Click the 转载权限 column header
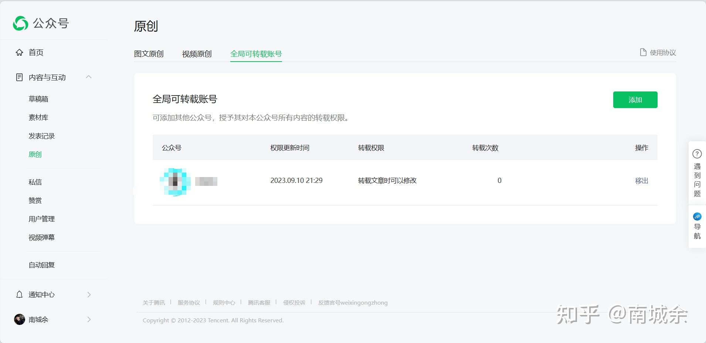The width and height of the screenshot is (706, 343). coord(371,148)
